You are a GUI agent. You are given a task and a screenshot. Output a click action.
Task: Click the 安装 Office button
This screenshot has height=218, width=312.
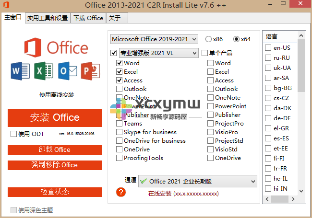coord(55,117)
